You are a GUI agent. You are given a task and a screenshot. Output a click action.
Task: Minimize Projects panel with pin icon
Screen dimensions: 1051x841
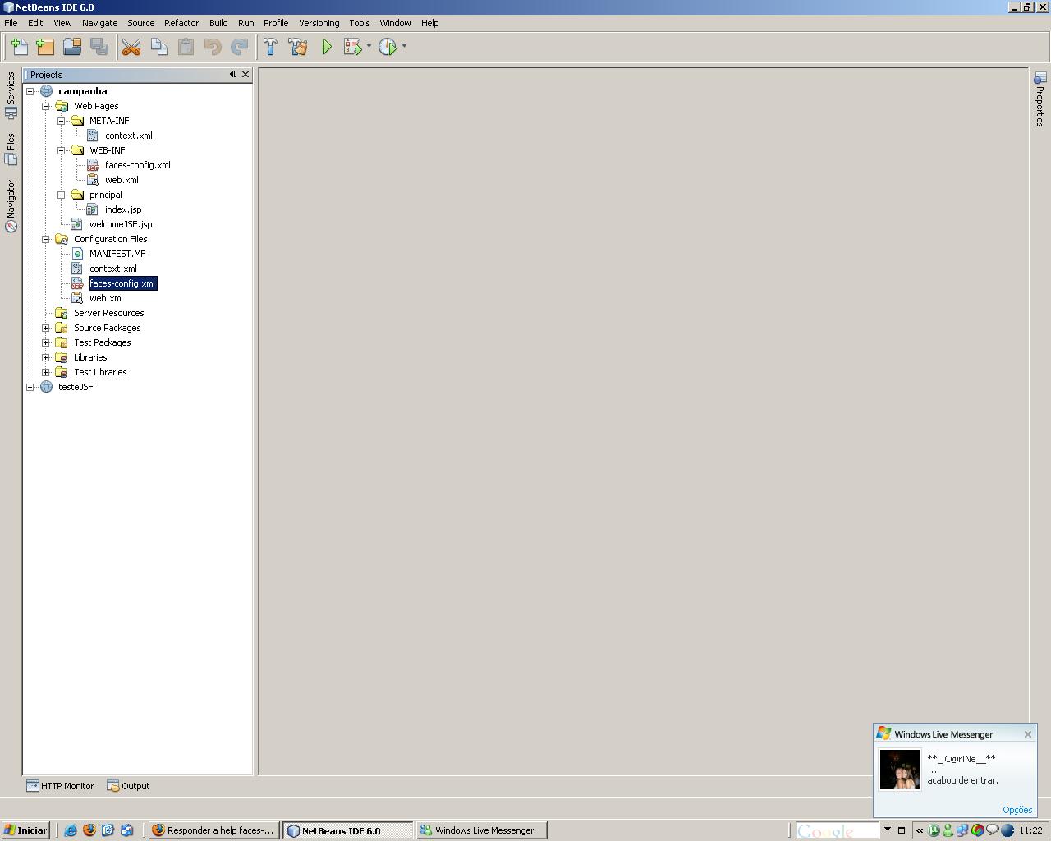pyautogui.click(x=233, y=75)
